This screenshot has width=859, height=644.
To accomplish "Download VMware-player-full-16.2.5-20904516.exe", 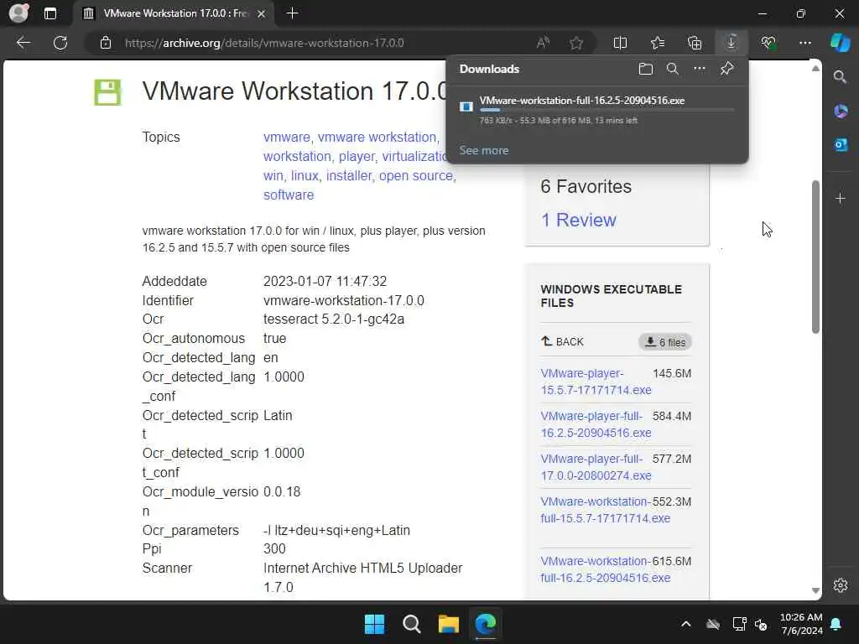I will point(596,424).
